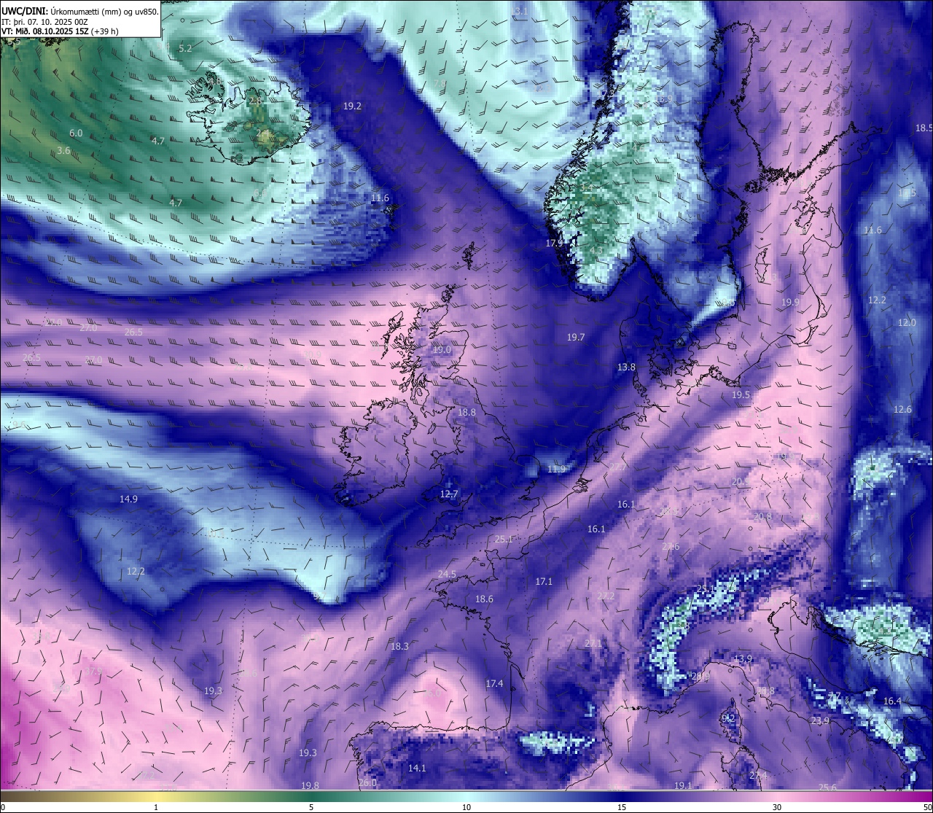The image size is (933, 813).
Task: Click the map value 26.0
Action: 367,783
